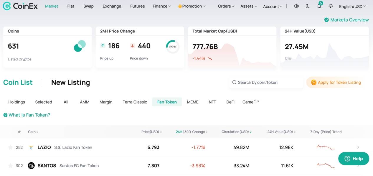Switch change period to 24H
This screenshot has width=373, height=176.
coord(179,132)
